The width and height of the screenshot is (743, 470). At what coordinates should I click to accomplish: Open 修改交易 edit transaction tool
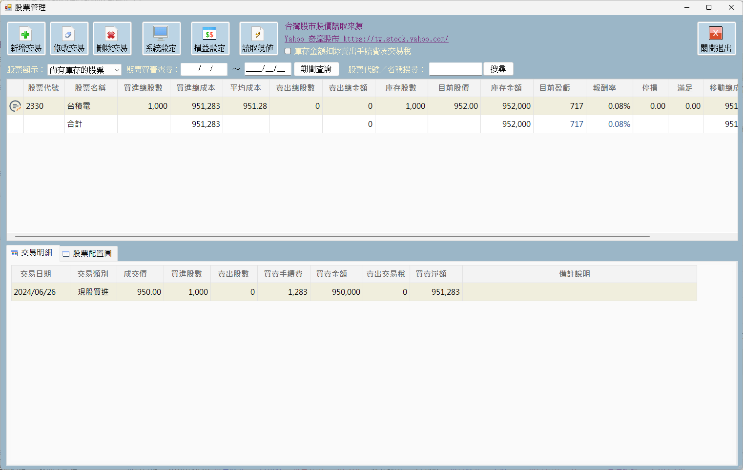[x=69, y=39]
